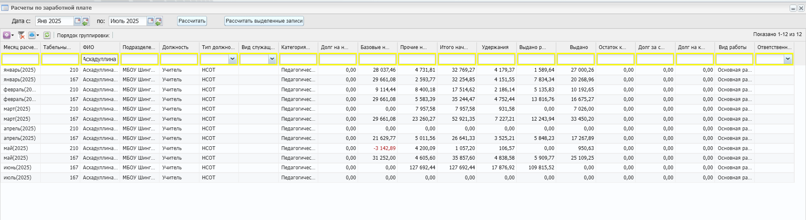Click the Подразделение filter field
This screenshot has width=806, height=220.
click(x=139, y=60)
